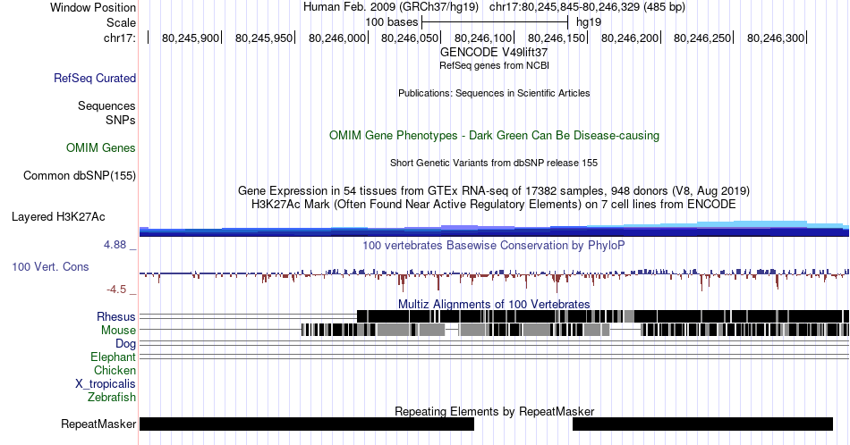This screenshot has height=445, width=850.
Task: Click the 80,246,100 ruler position
Action: pos(483,38)
